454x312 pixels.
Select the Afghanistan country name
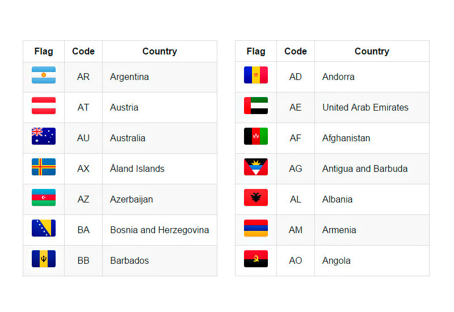pos(346,138)
